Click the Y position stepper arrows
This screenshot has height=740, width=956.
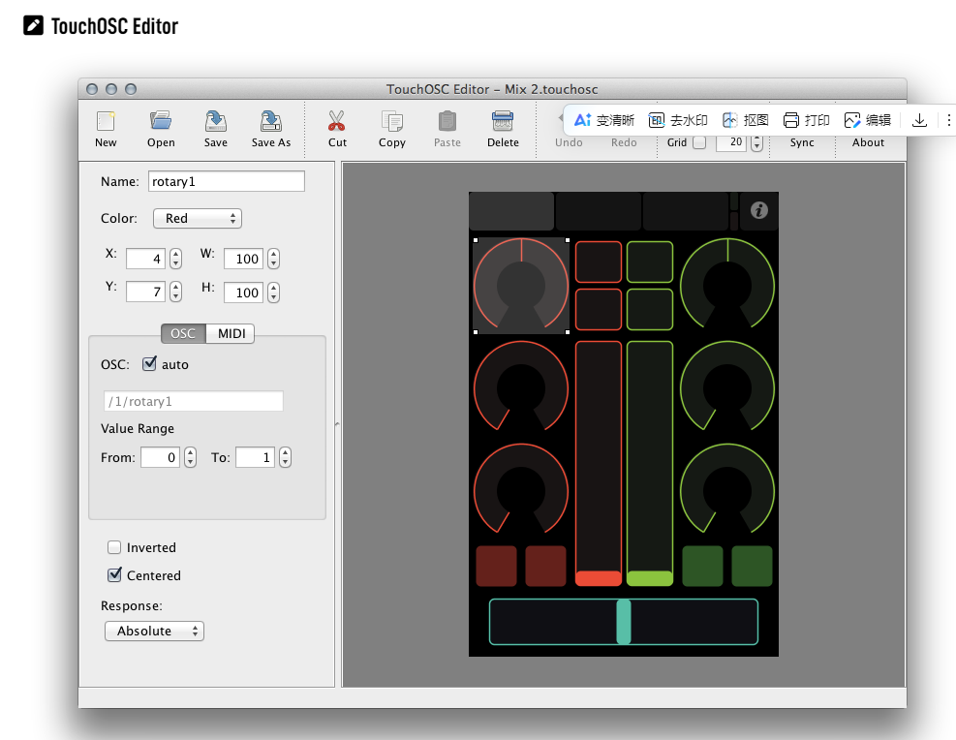click(175, 292)
